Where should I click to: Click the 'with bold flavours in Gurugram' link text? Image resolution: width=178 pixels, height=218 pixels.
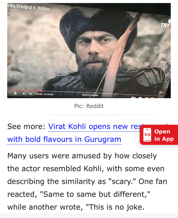(64, 139)
